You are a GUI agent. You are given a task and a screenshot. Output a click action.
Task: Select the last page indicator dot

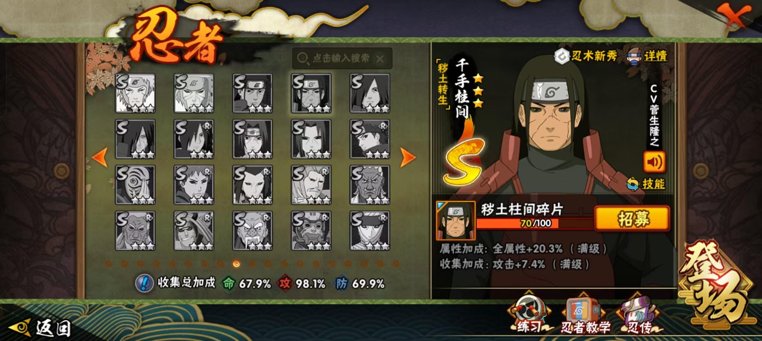point(396,264)
